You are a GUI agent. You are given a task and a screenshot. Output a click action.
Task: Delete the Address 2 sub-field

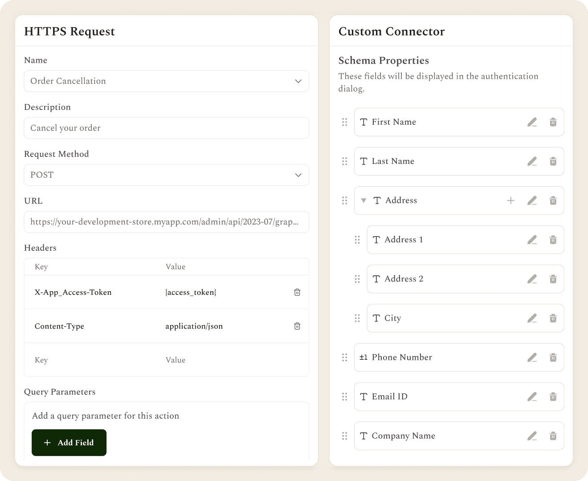tap(553, 279)
